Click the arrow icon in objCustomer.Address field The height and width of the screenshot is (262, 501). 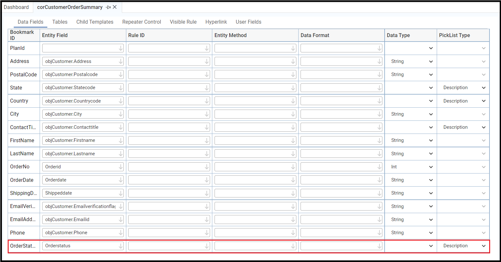[121, 61]
